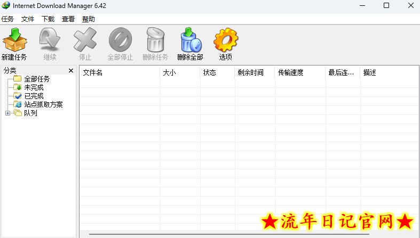
Task: Sort by the 传输速度 column header
Action: [x=300, y=72]
